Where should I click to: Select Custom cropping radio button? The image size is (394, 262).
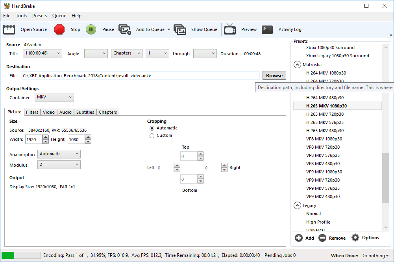152,136
